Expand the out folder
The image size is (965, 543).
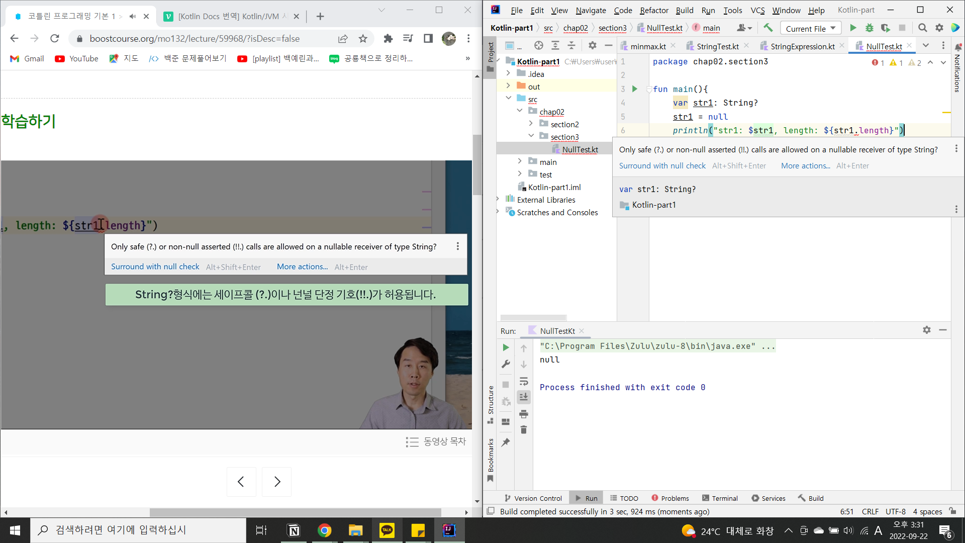pyautogui.click(x=508, y=86)
